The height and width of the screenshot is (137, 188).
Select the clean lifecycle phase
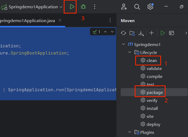(x=149, y=60)
